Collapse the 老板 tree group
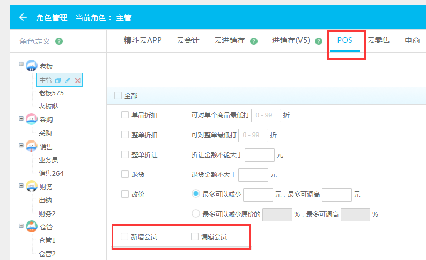 [x=21, y=64]
